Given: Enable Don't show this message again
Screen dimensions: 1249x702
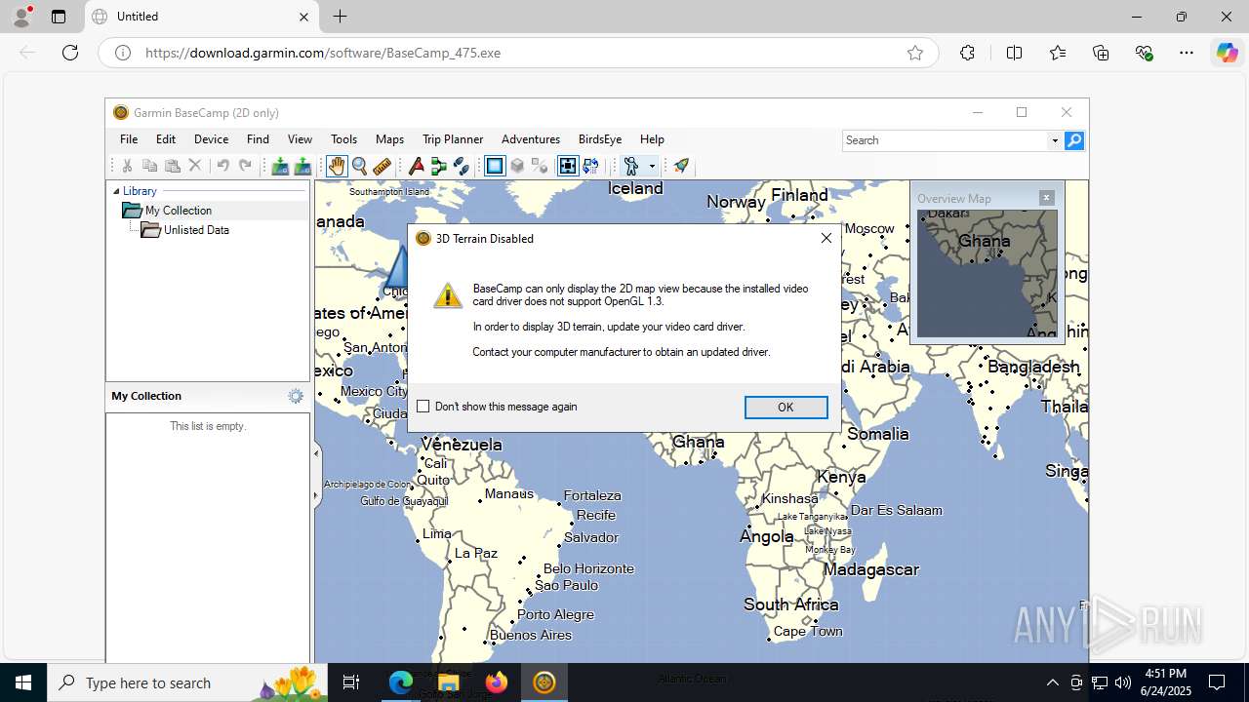Looking at the screenshot, I should click(x=423, y=407).
